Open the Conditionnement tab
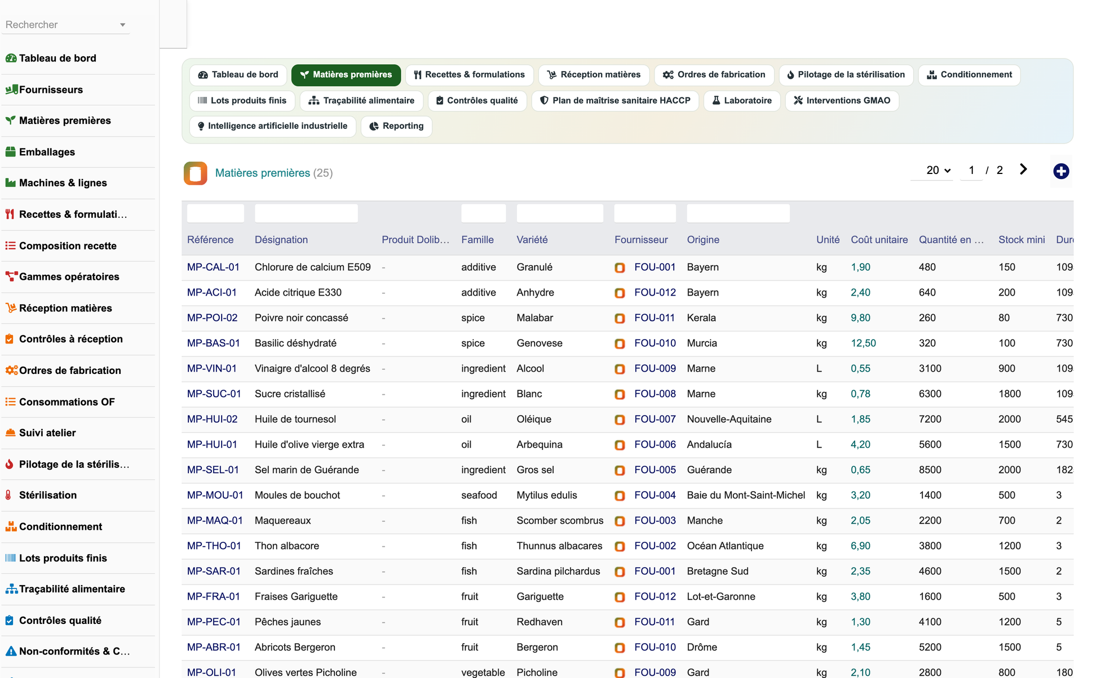Screen dimensions: 1097x678 pos(970,75)
